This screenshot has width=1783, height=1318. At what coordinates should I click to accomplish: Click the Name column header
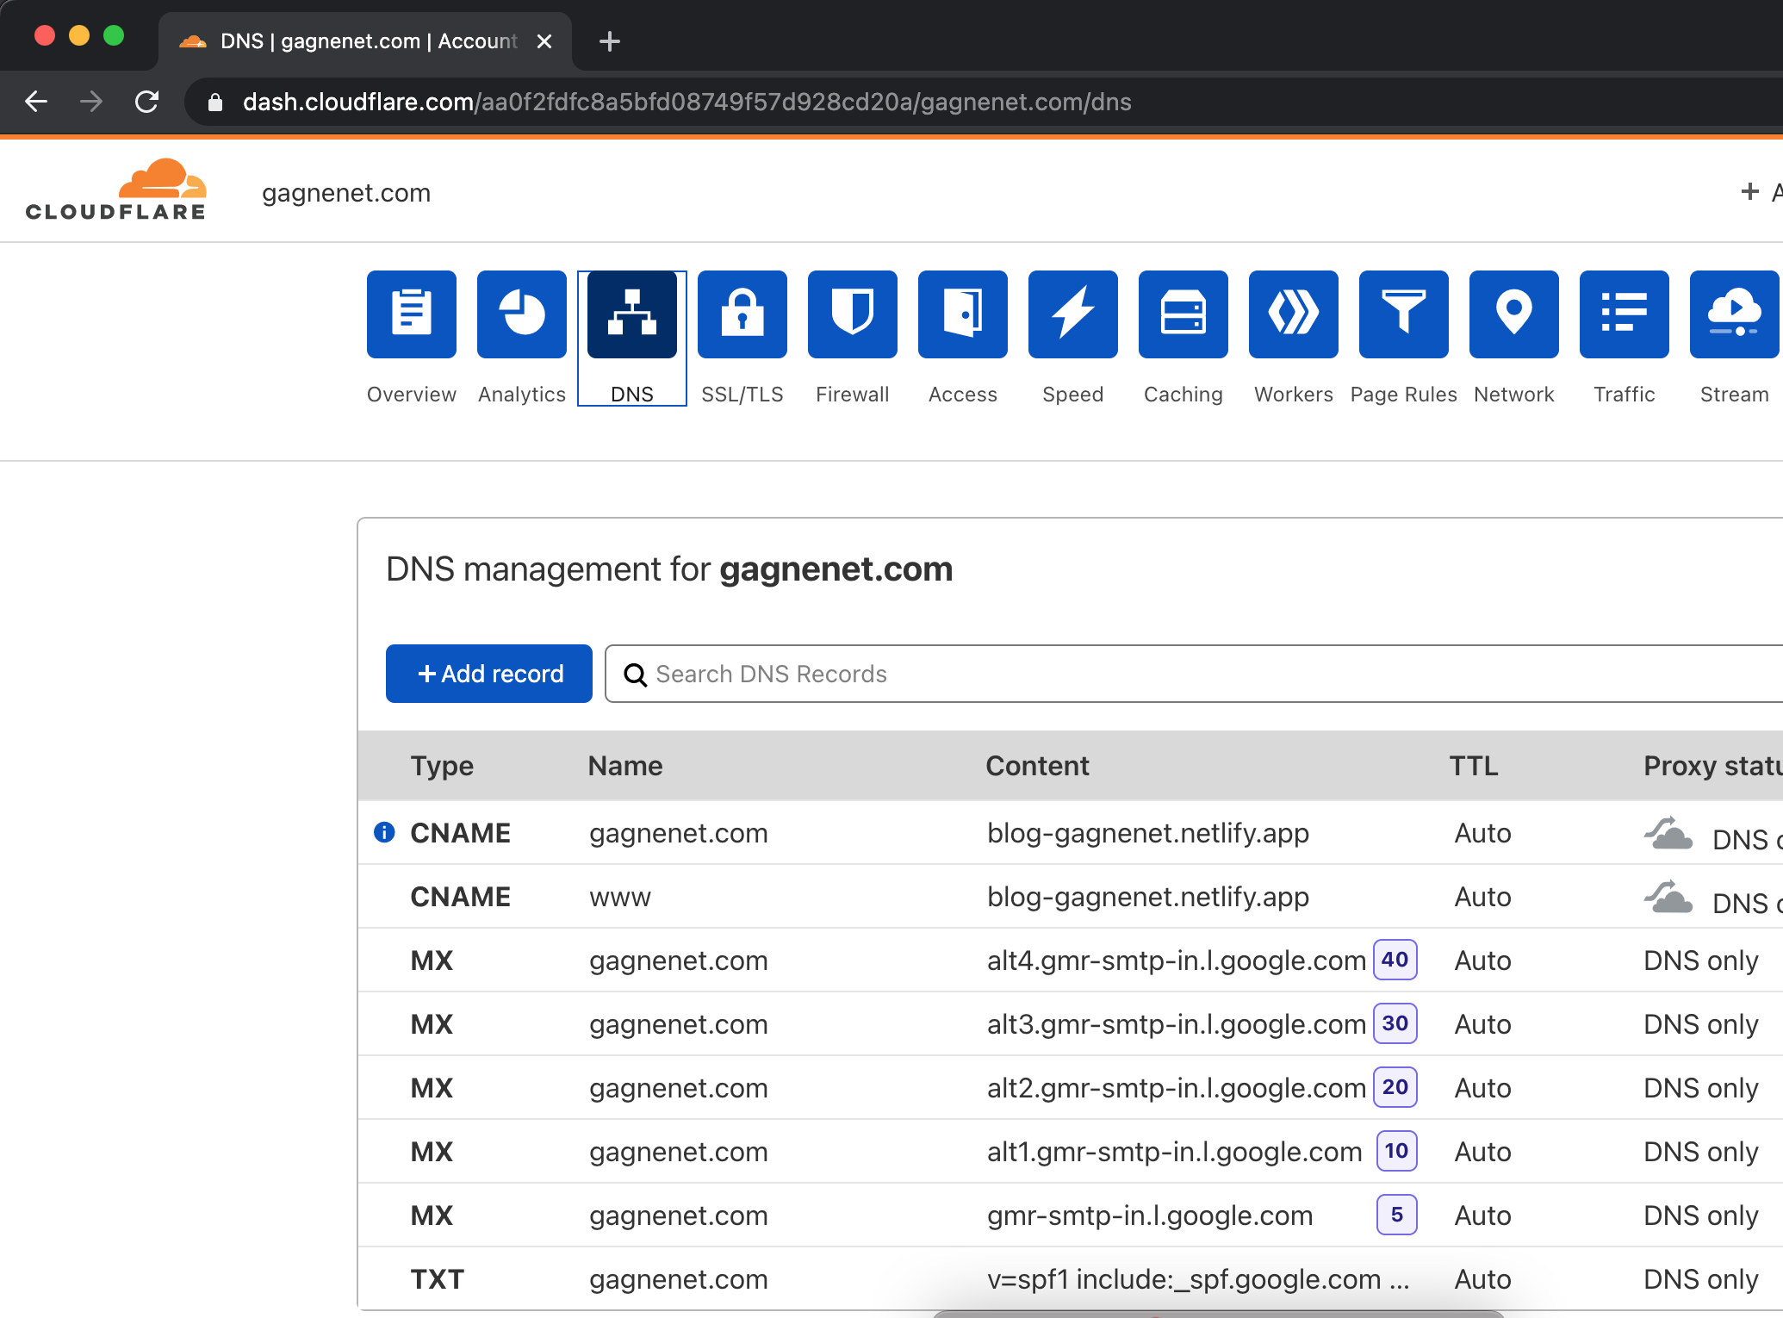(625, 766)
